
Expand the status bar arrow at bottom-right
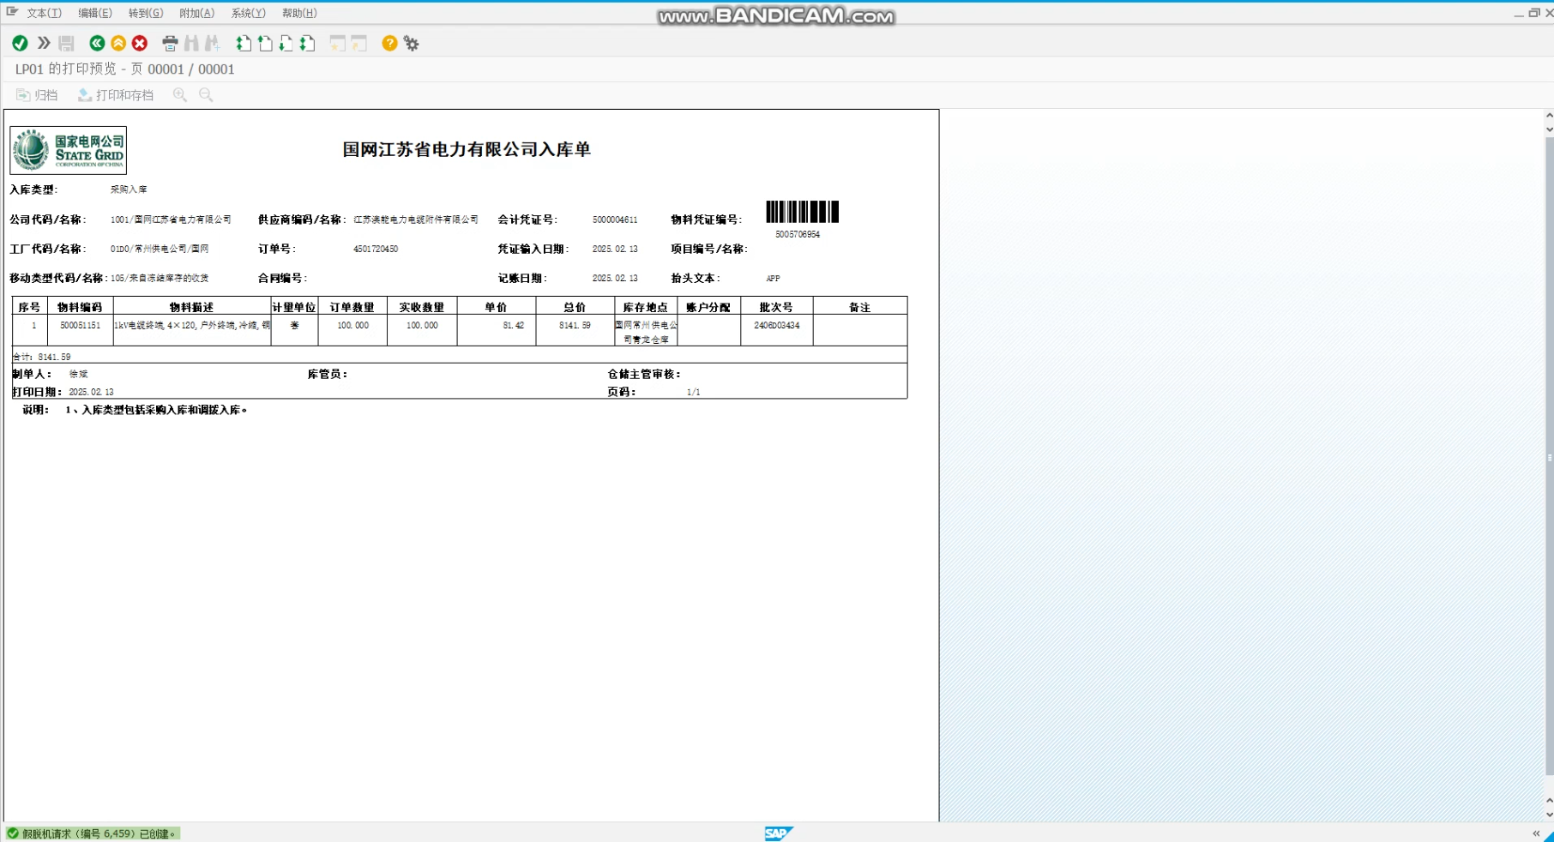pyautogui.click(x=1536, y=833)
